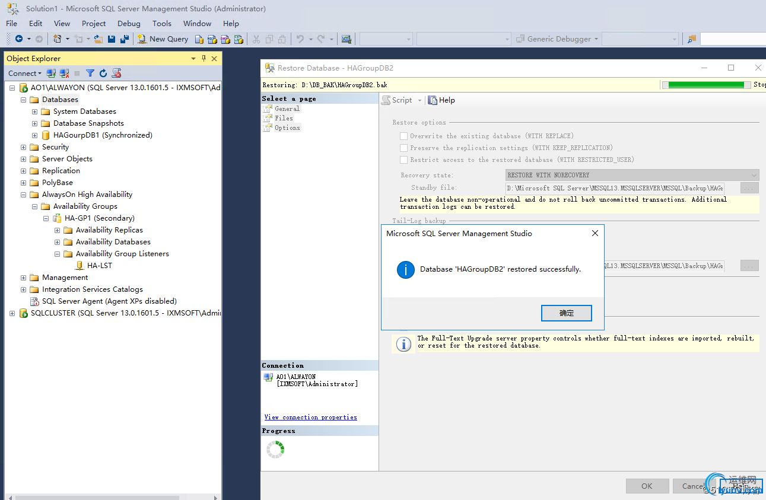Click 确定 button in success message

click(x=567, y=313)
